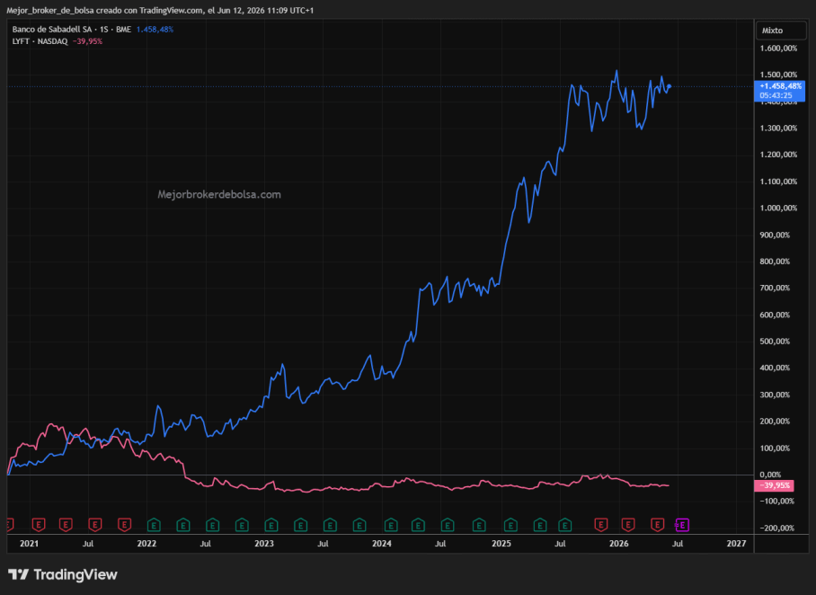
Task: Click the 800,00% price axis label
Action: coord(775,262)
